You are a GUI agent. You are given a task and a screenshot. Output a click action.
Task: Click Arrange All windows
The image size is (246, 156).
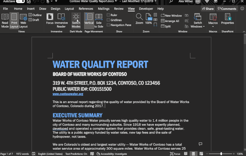coord(170,21)
